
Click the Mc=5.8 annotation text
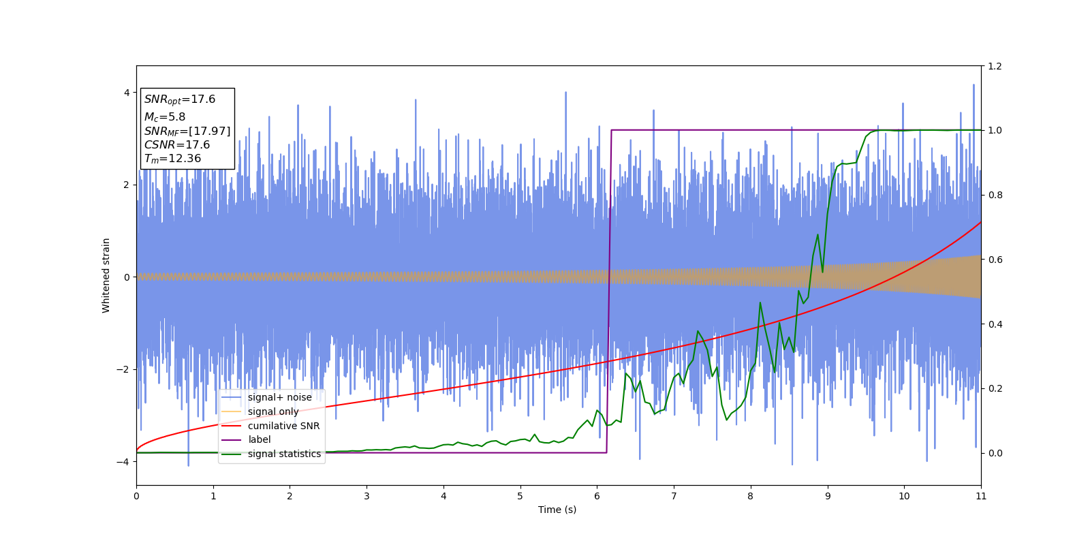click(x=165, y=117)
